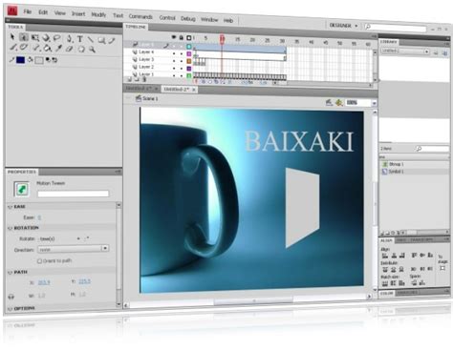Click Show All Layers as Outlines header
The width and height of the screenshot is (453, 350).
pyautogui.click(x=188, y=38)
